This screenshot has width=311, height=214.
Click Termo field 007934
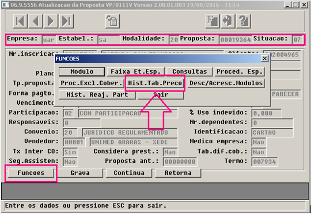(x=264, y=162)
